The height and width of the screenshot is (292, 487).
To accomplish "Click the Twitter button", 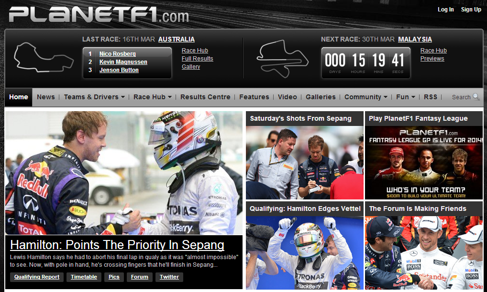I will pos(169,277).
